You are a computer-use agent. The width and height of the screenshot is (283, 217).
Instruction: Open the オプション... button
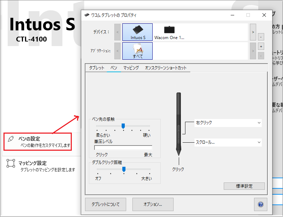coord(153,204)
